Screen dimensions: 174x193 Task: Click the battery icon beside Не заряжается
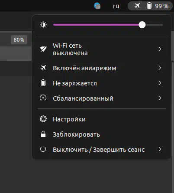tap(43, 83)
